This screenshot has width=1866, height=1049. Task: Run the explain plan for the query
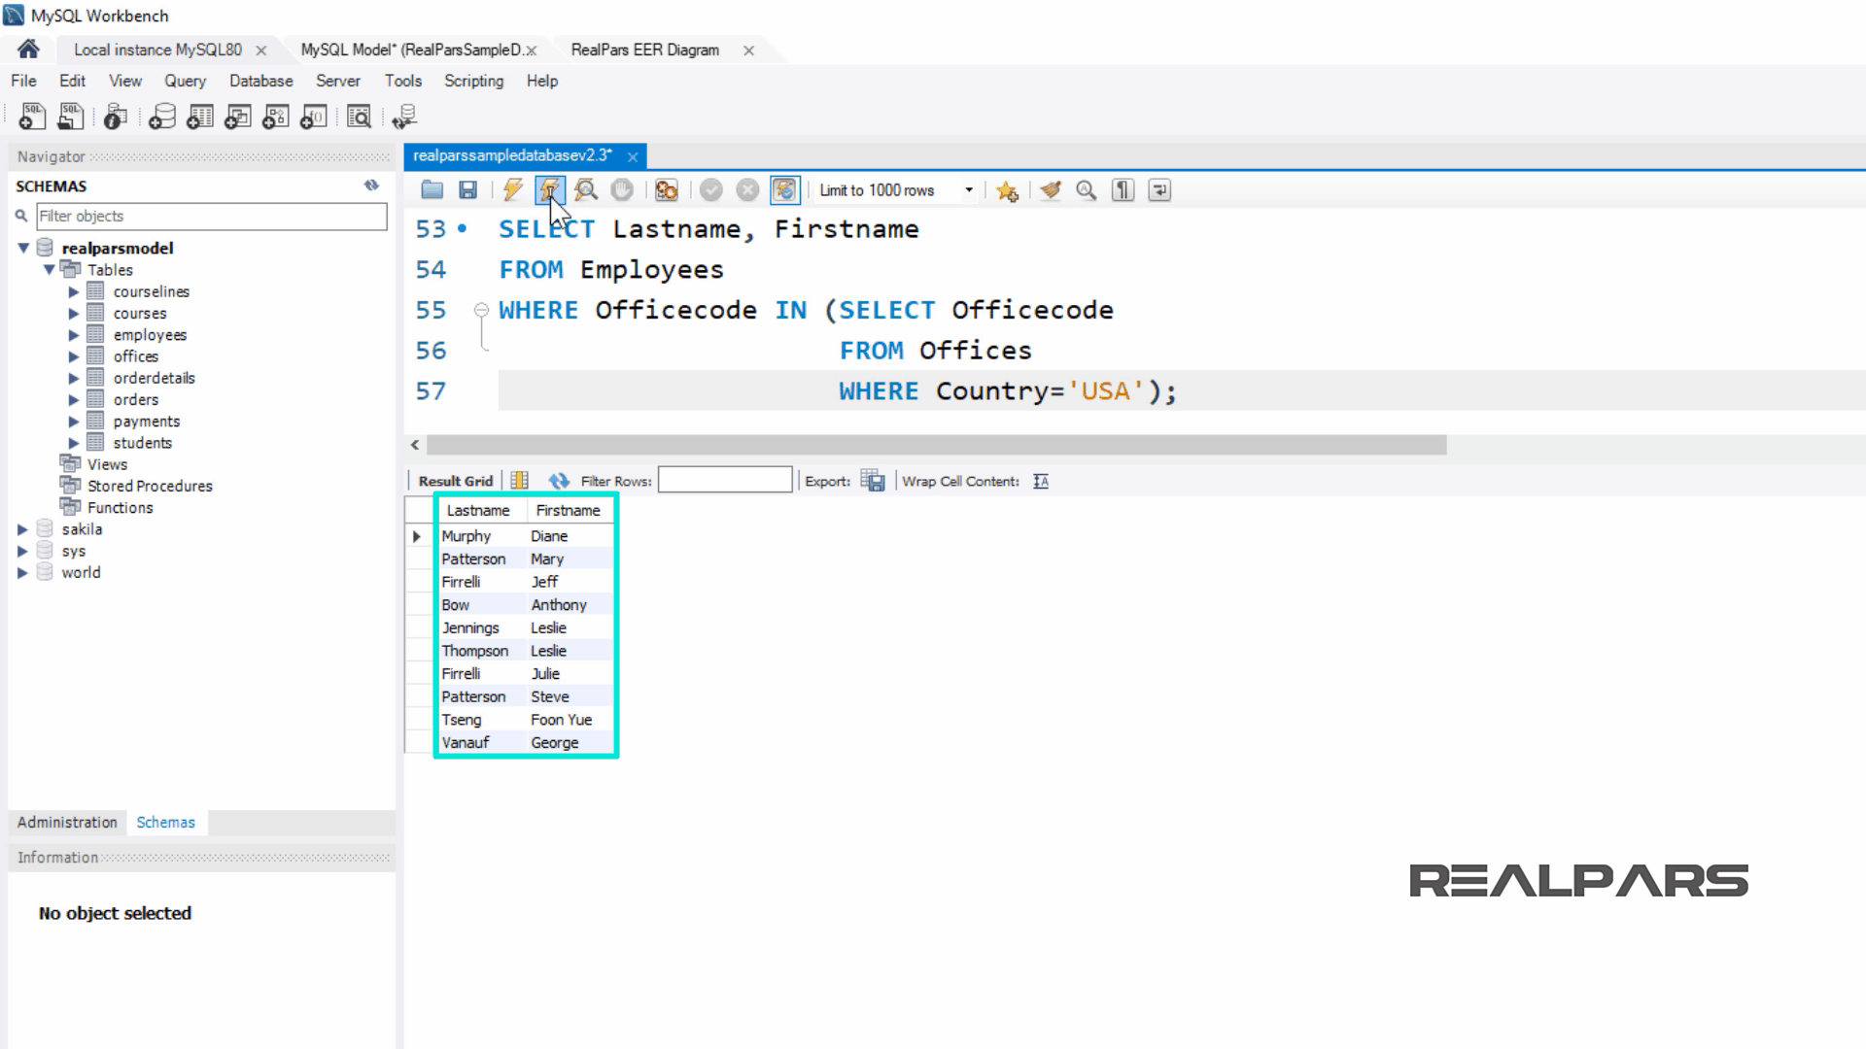pyautogui.click(x=586, y=190)
